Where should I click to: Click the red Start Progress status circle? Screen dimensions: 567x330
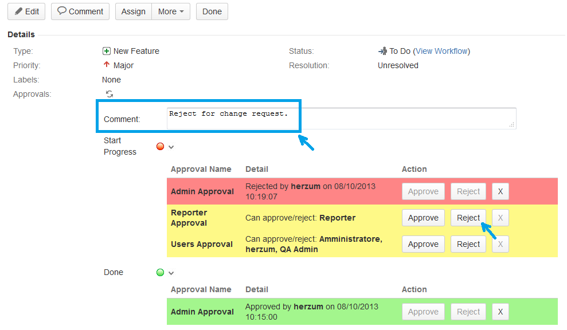tap(161, 147)
